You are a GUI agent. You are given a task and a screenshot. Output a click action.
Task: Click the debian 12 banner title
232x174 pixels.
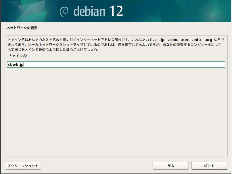tap(98, 11)
